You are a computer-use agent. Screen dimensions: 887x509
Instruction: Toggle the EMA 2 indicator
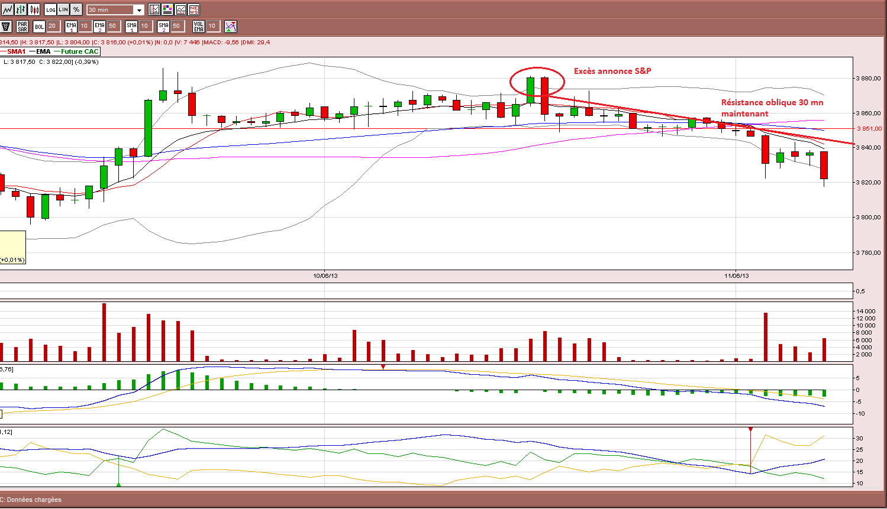(99, 26)
